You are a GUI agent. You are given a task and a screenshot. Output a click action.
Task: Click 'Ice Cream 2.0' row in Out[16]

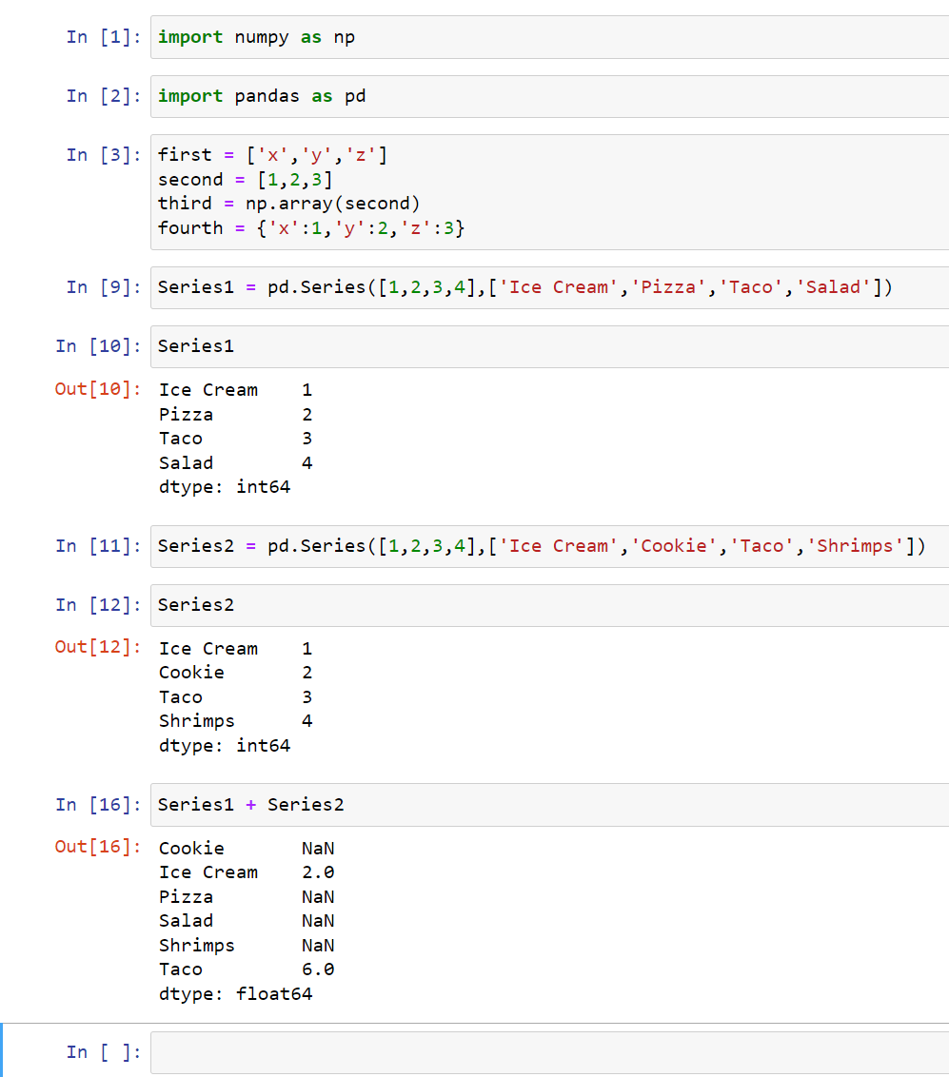point(247,873)
